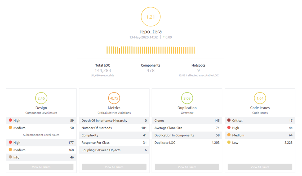Click the tan dot beside Info

(x=10, y=157)
